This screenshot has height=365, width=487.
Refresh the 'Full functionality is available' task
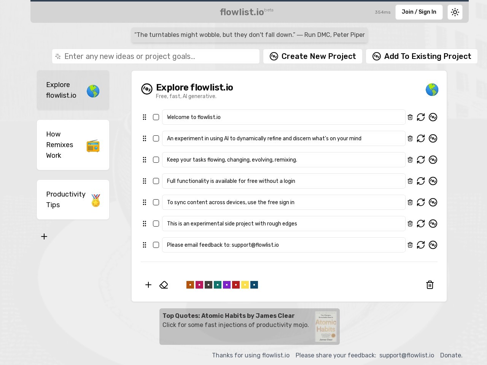click(x=421, y=181)
